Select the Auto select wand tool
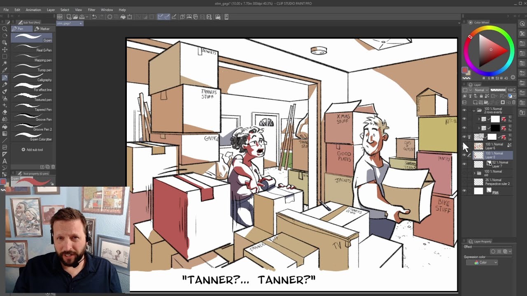This screenshot has width=527, height=296. [5, 64]
